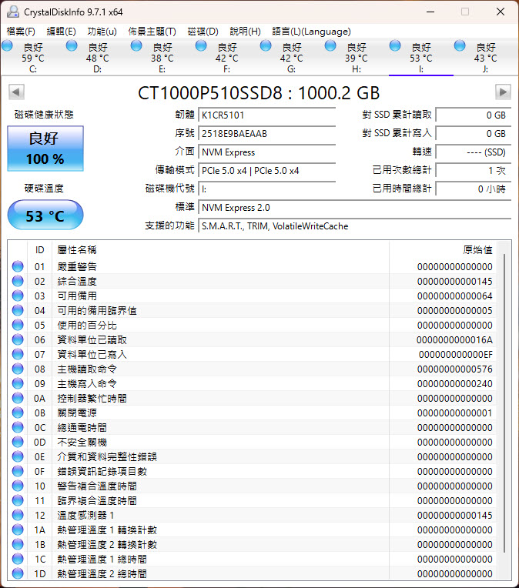Click status icon for 11 臨界複合溫度時間
Viewport: 519px width, 588px height.
point(18,500)
